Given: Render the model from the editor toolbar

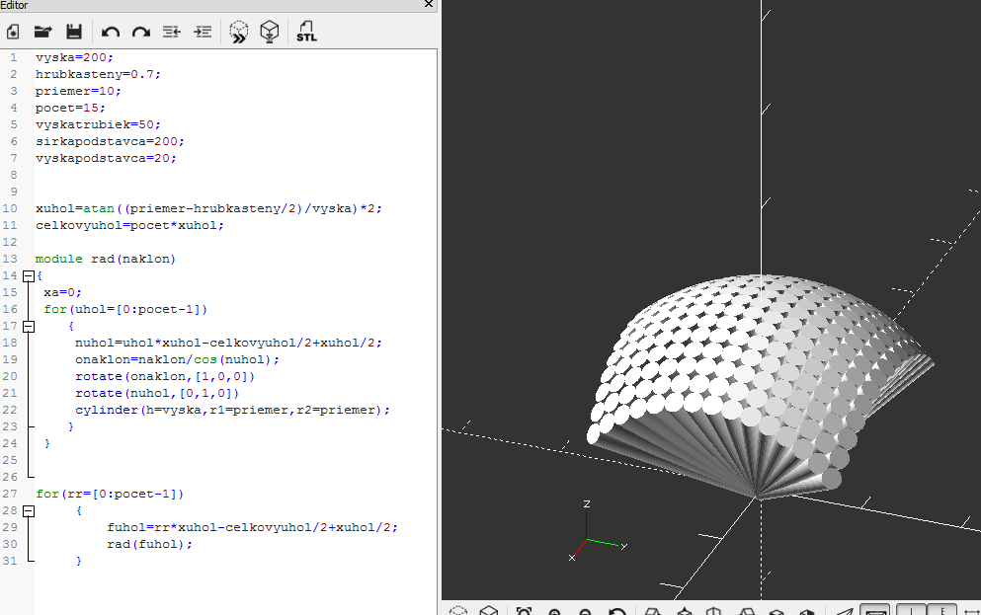Looking at the screenshot, I should pos(269,32).
